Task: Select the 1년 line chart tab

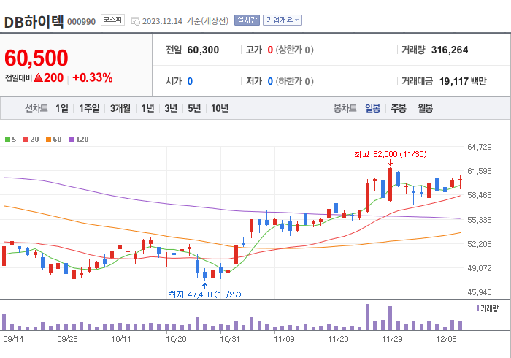Action: [147, 108]
